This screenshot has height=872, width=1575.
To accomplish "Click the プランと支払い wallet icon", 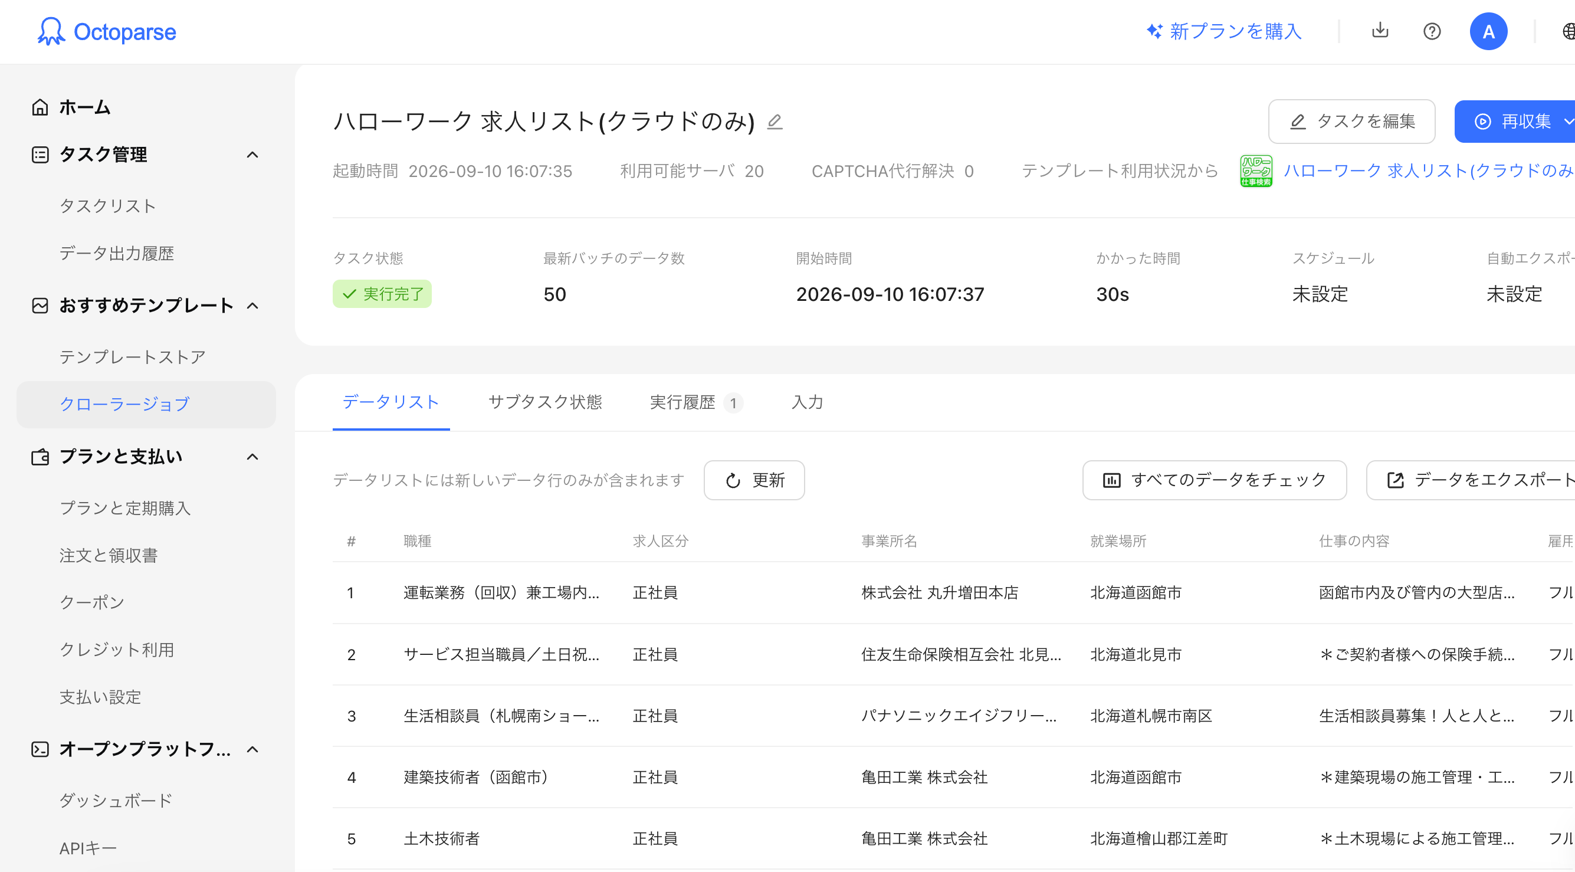I will (x=40, y=457).
